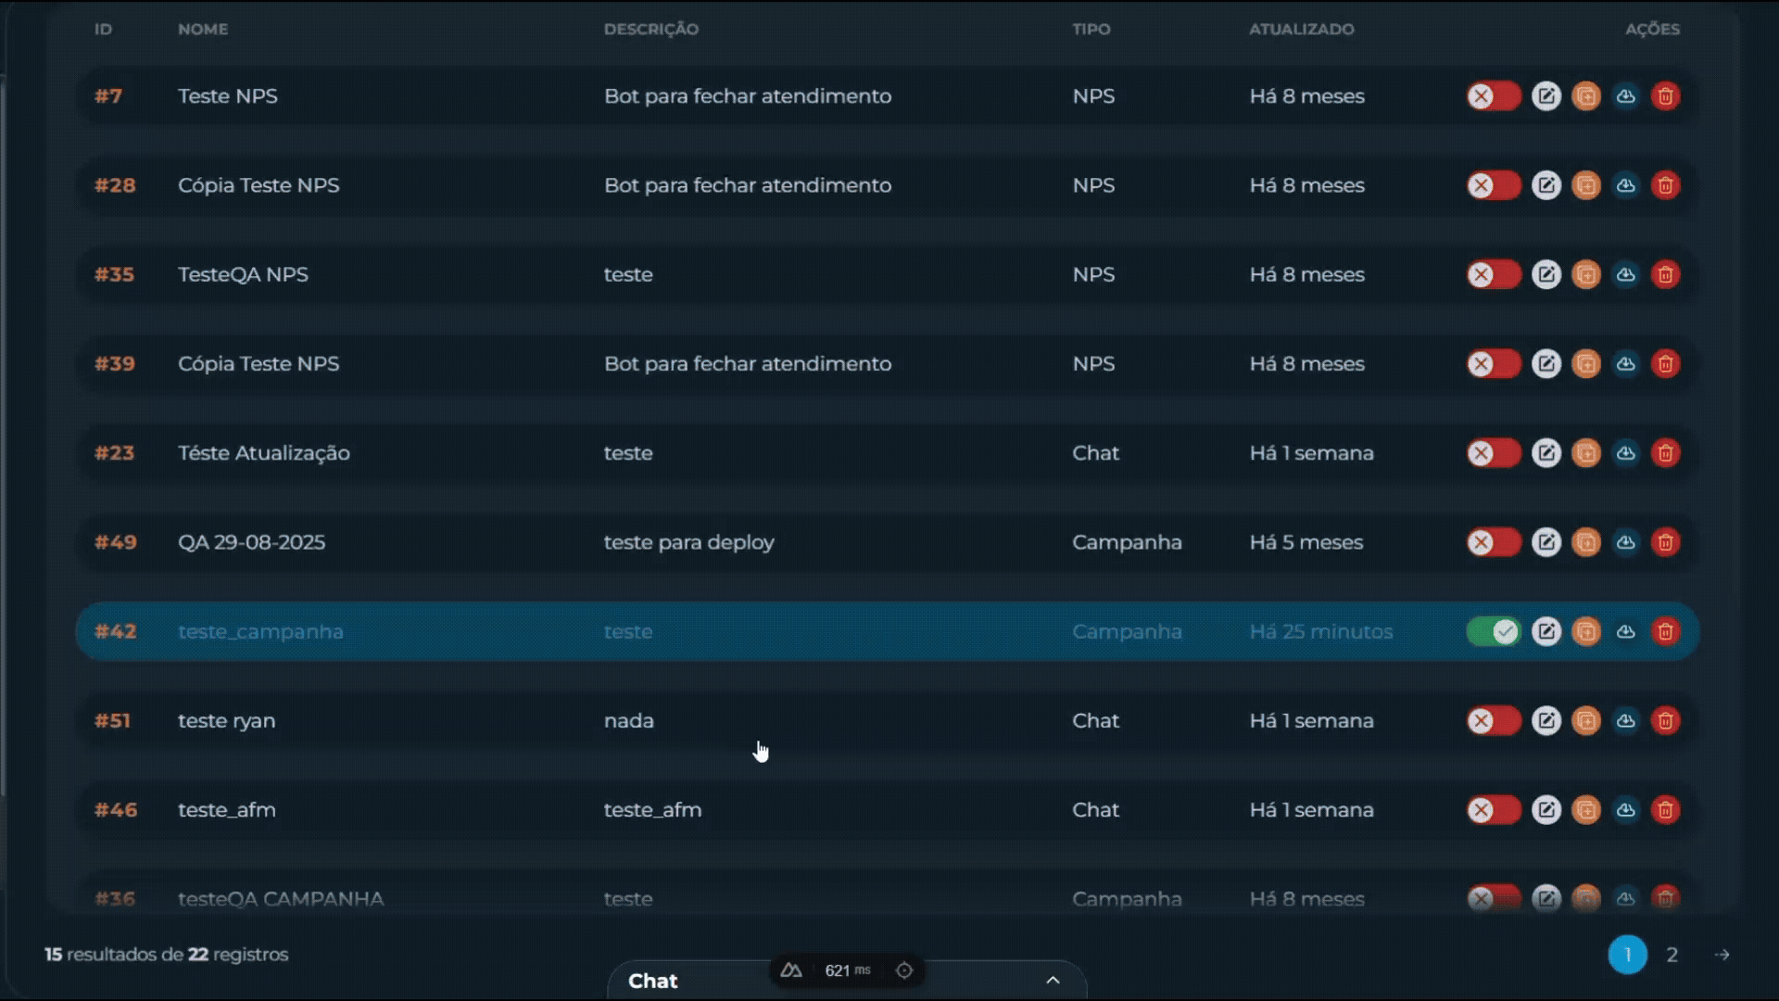This screenshot has width=1779, height=1001.
Task: Click the '#51' ID cell
Action: [x=112, y=721]
